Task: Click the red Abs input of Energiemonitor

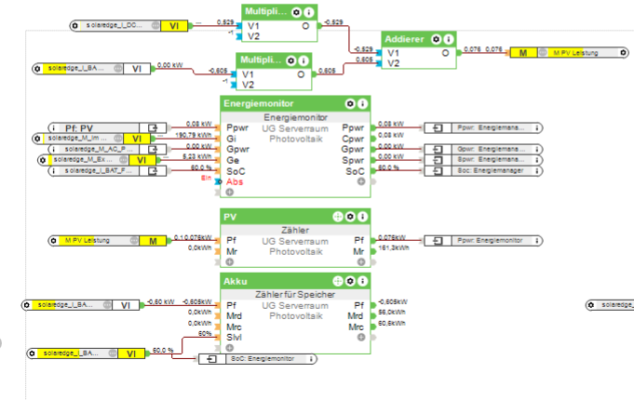Action: pyautogui.click(x=235, y=181)
